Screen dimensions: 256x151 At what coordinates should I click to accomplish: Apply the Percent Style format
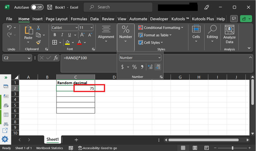134,67
